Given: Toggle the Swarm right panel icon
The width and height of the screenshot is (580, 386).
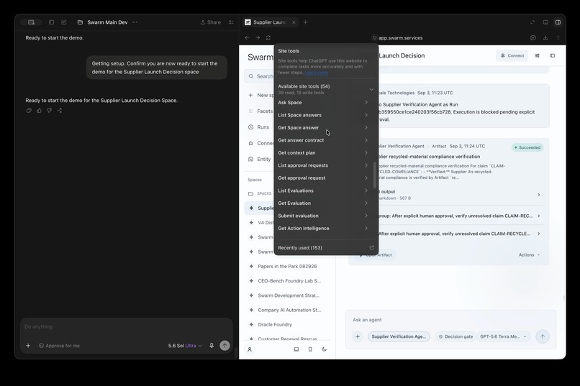Looking at the screenshot, I should coord(553,56).
